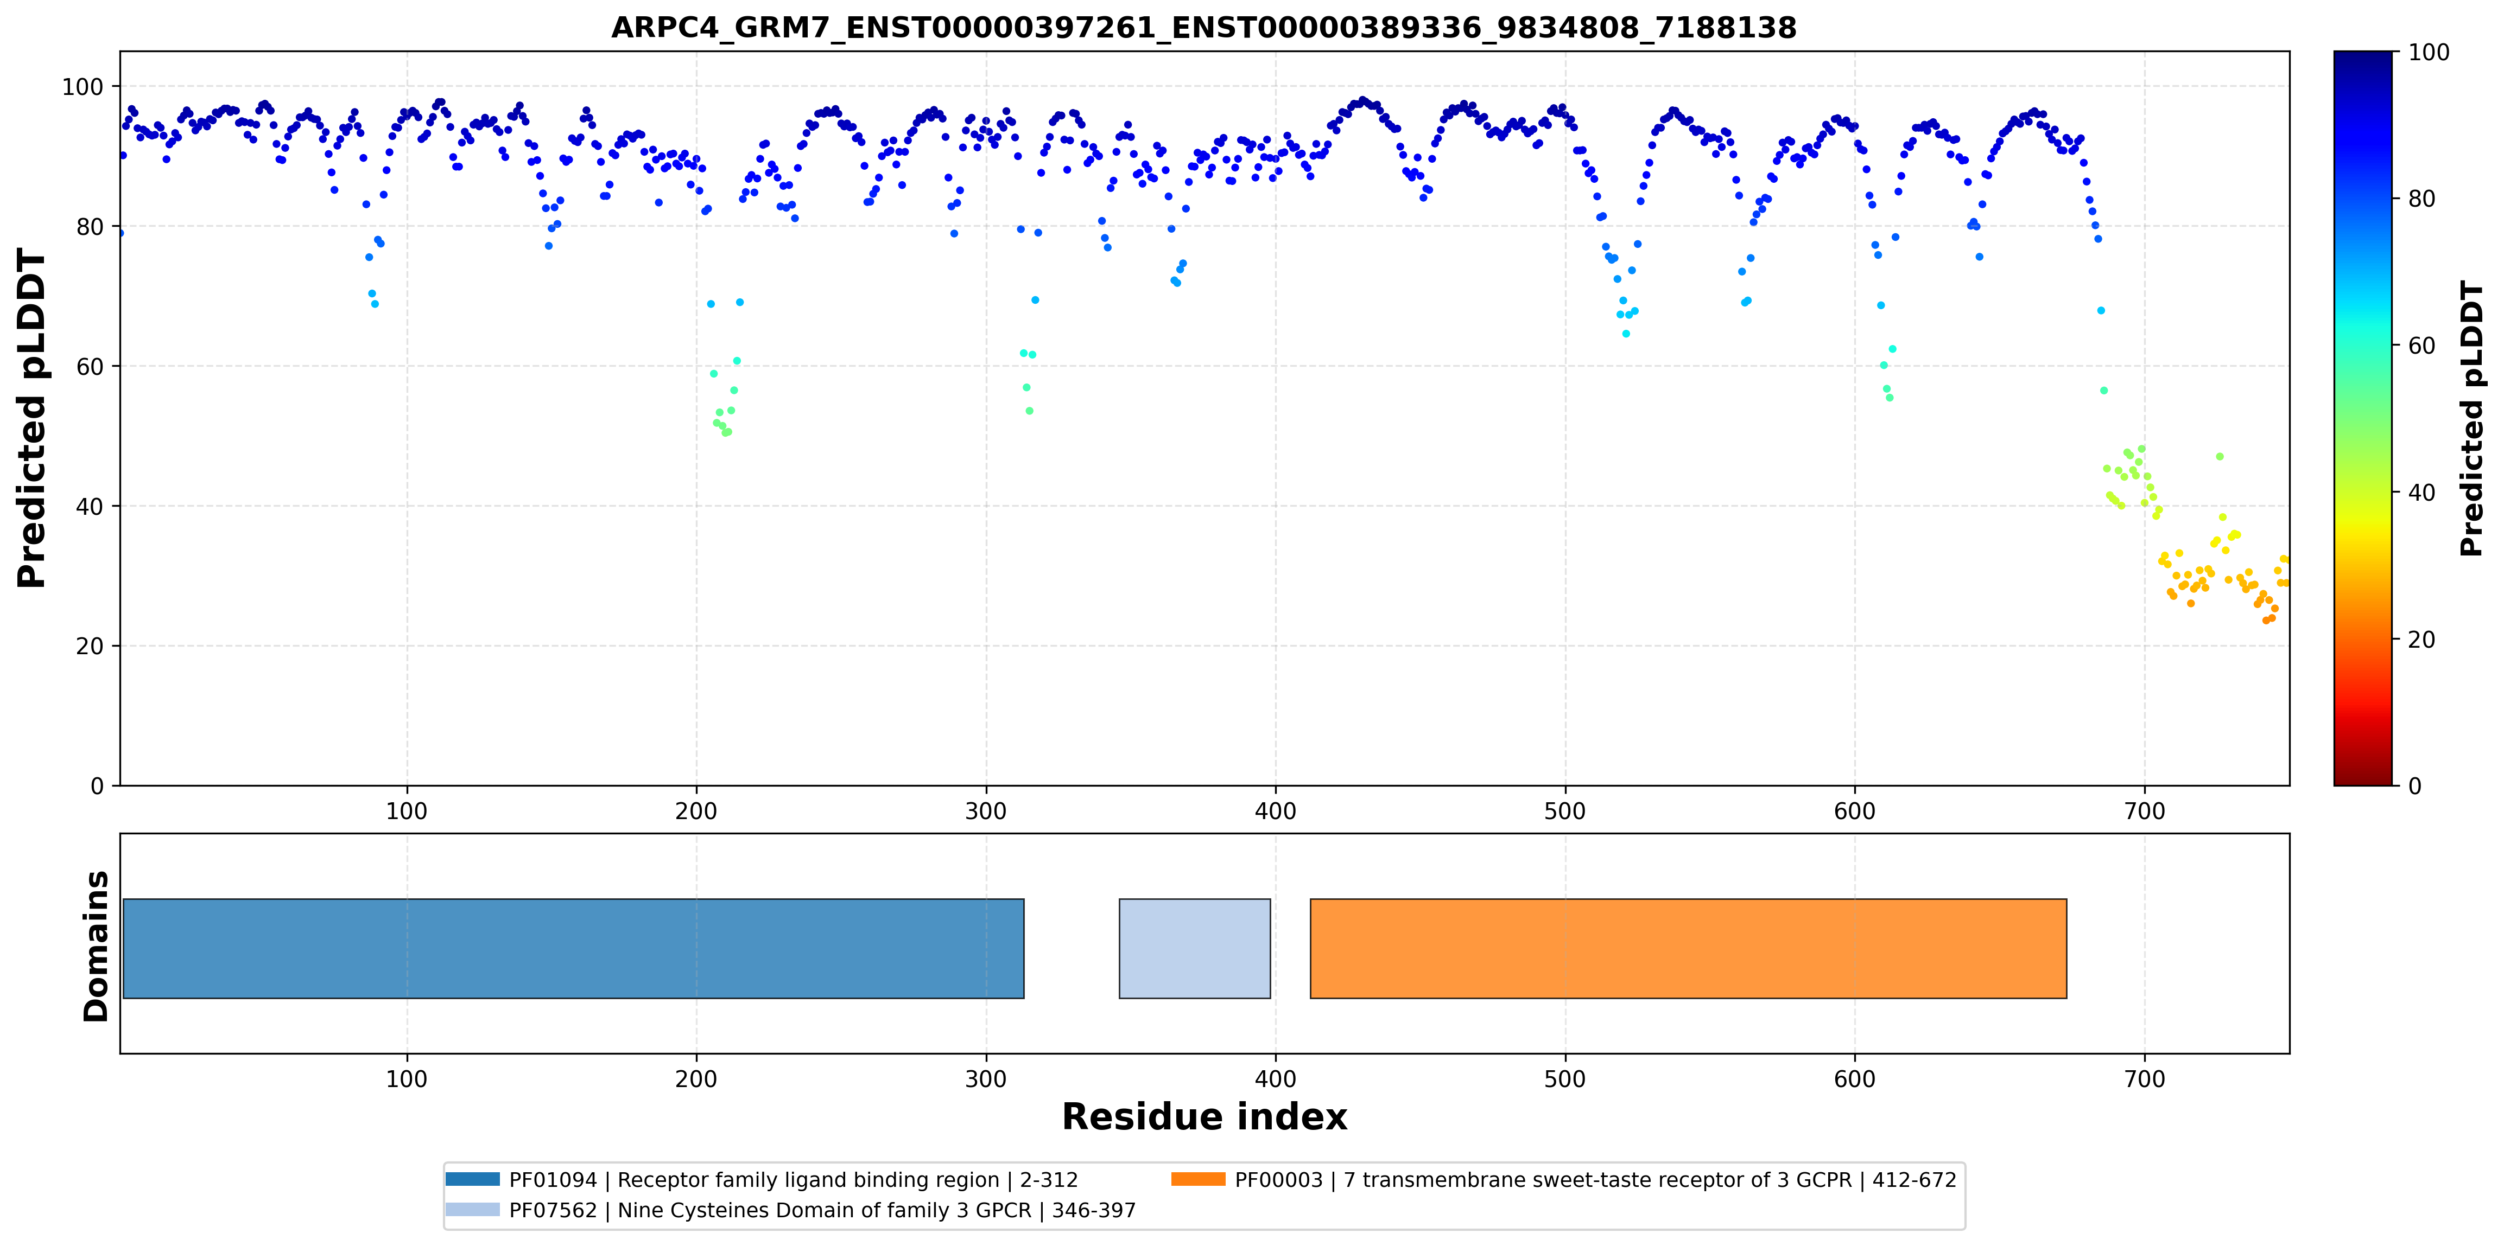Click the plot title ARPC4_GRM7 text
The width and height of the screenshot is (2504, 1246).
(1203, 27)
